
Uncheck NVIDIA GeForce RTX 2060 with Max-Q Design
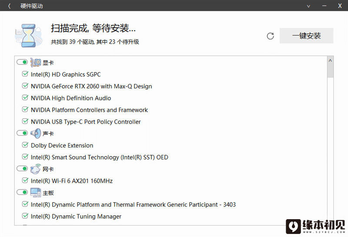pyautogui.click(x=25, y=86)
